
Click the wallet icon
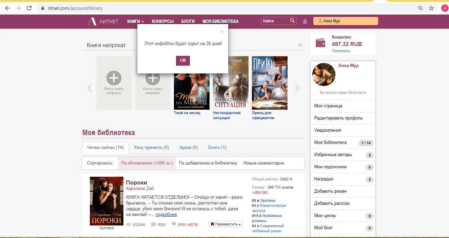click(x=320, y=43)
